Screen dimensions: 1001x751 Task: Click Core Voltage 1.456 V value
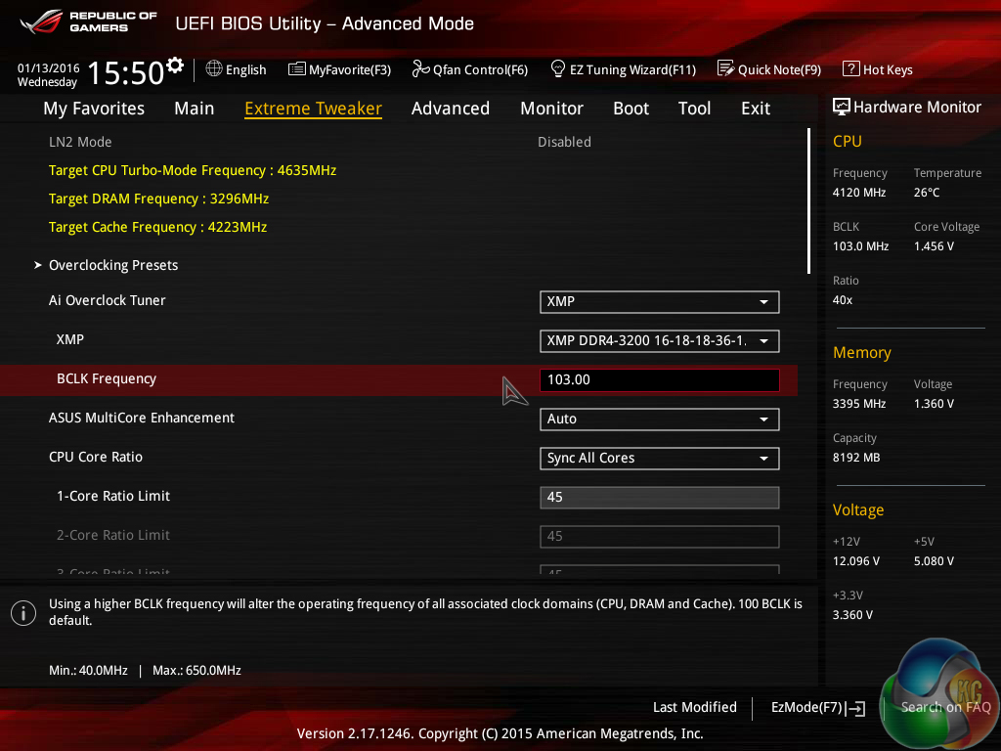(934, 245)
